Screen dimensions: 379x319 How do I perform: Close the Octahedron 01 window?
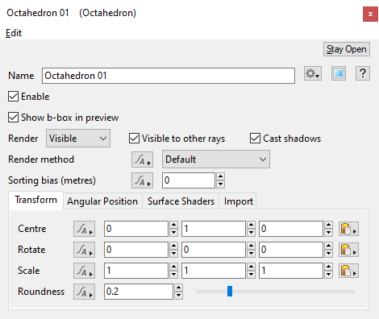(370, 14)
